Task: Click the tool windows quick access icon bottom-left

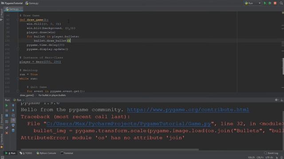Action: [2, 157]
